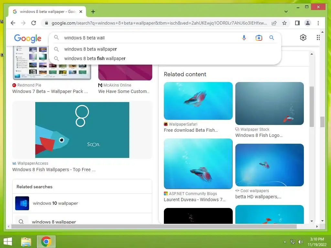331x248 pixels.
Task: Click the volume speaker tray icon
Action: 300,242
